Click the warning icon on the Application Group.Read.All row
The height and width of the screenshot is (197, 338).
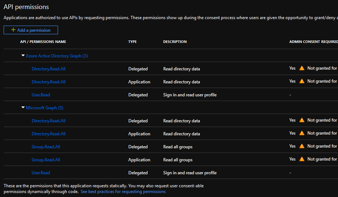[x=302, y=159]
